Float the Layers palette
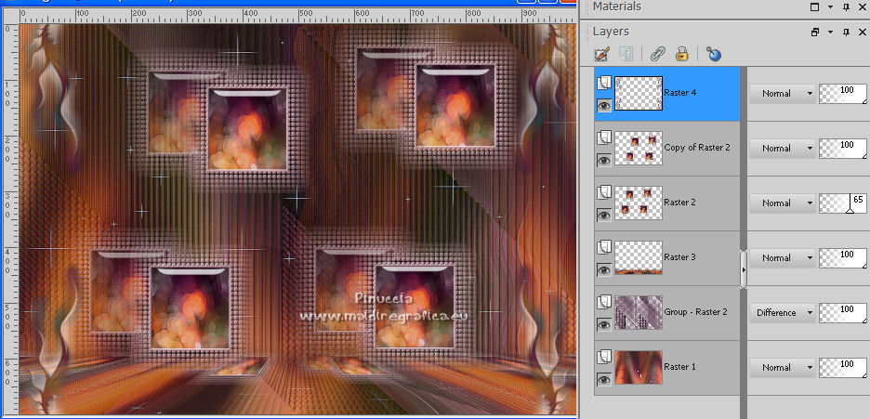 [x=814, y=33]
